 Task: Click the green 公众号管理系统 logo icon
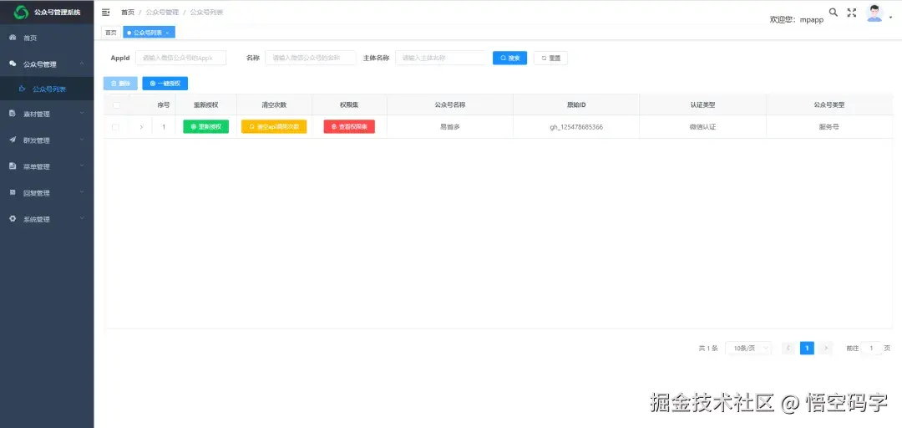[21, 12]
